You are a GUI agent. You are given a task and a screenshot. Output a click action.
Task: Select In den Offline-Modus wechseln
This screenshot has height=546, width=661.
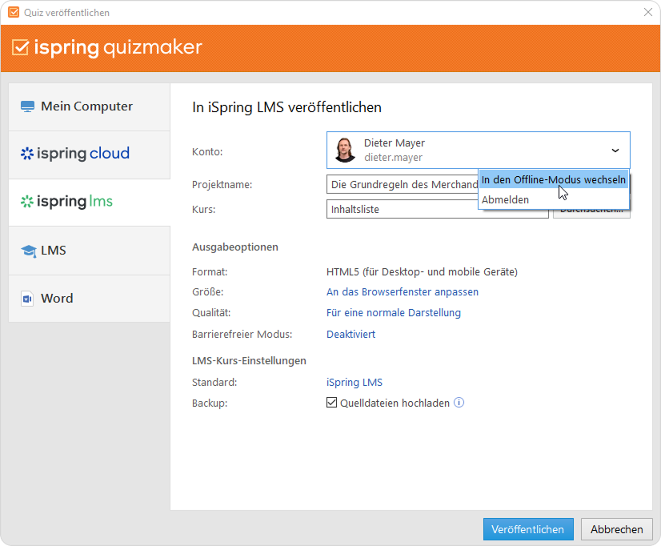coord(554,179)
